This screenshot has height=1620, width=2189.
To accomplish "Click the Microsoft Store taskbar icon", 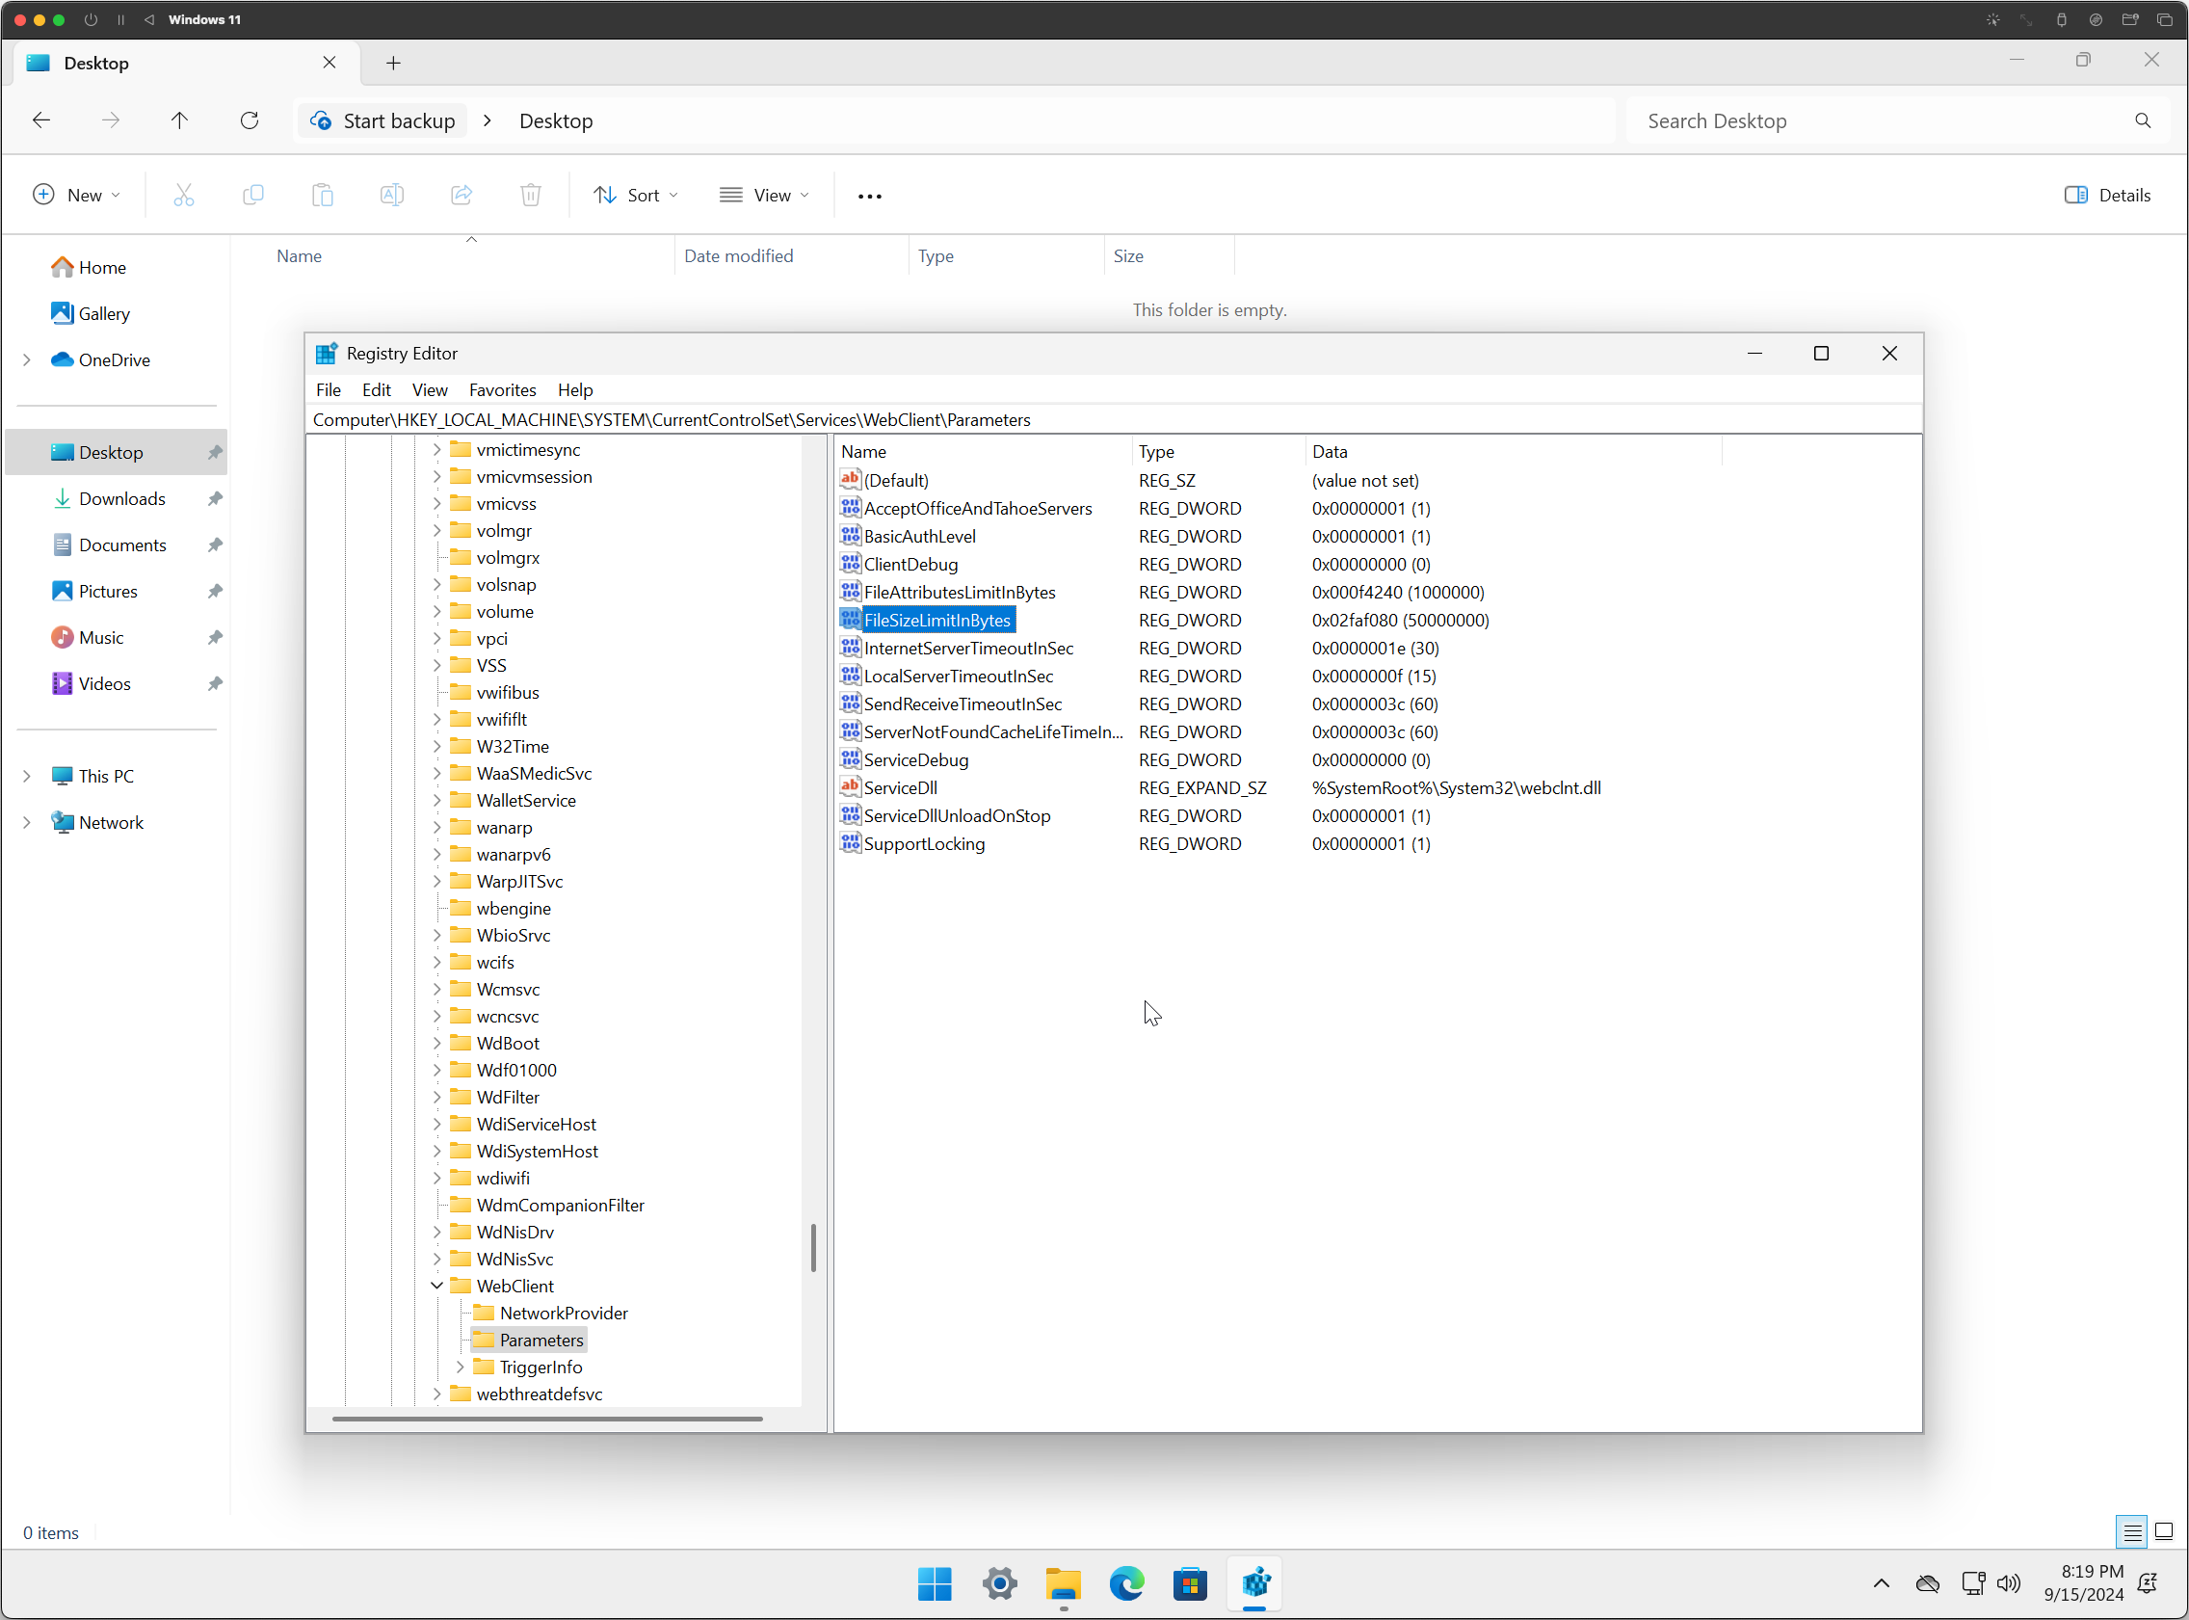I will click(1190, 1582).
